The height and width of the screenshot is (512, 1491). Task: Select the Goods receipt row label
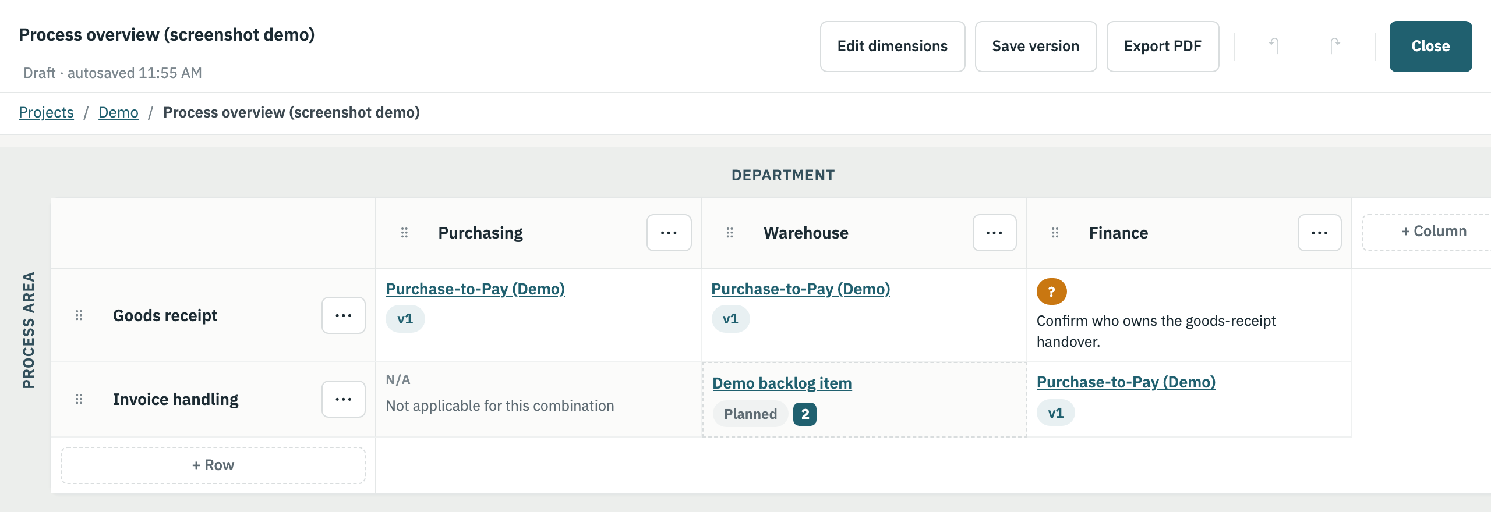pos(165,315)
